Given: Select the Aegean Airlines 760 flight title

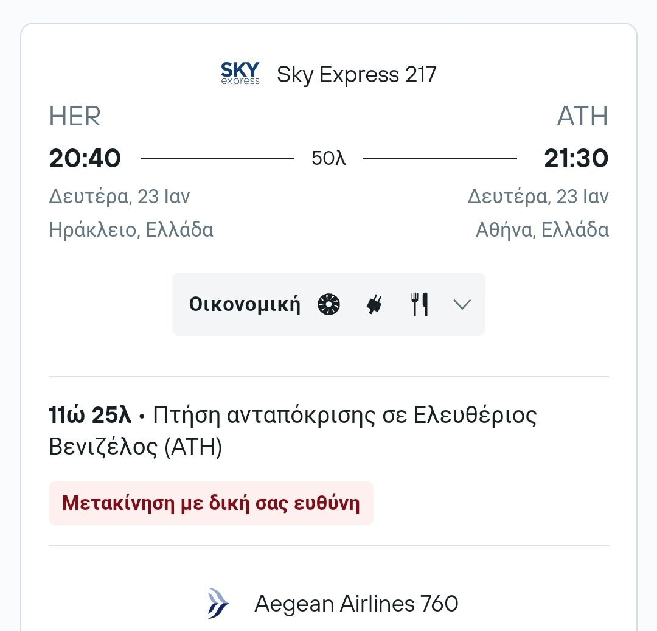Looking at the screenshot, I should click(356, 604).
